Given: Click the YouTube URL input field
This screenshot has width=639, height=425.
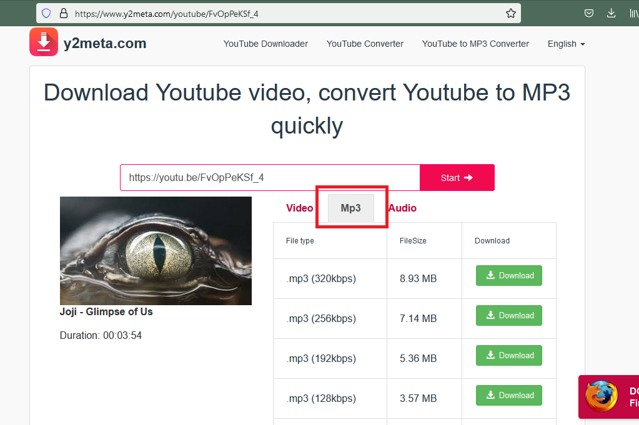Looking at the screenshot, I should pos(270,177).
